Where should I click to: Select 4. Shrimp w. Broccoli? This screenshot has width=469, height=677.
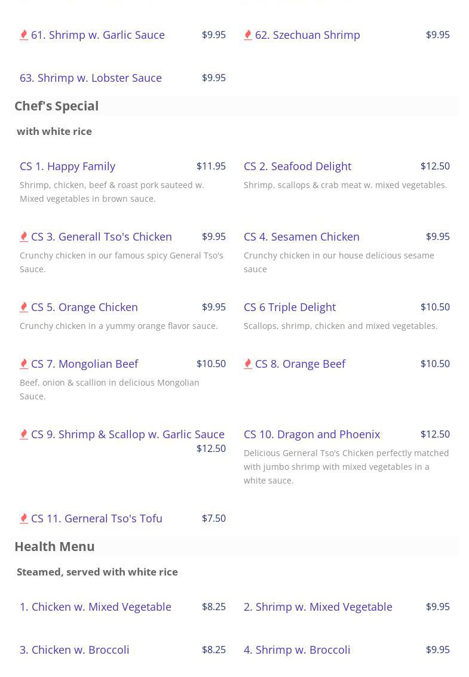[x=297, y=650]
